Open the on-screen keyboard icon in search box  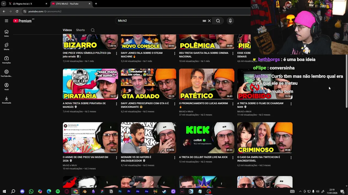click(x=204, y=21)
